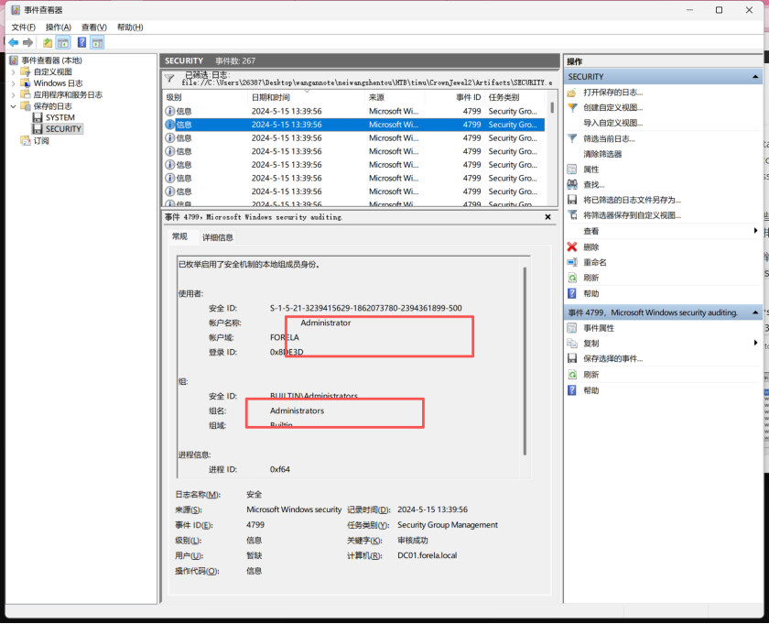Click the Forward arrow toolbar icon
This screenshot has height=624, width=769.
pos(28,43)
